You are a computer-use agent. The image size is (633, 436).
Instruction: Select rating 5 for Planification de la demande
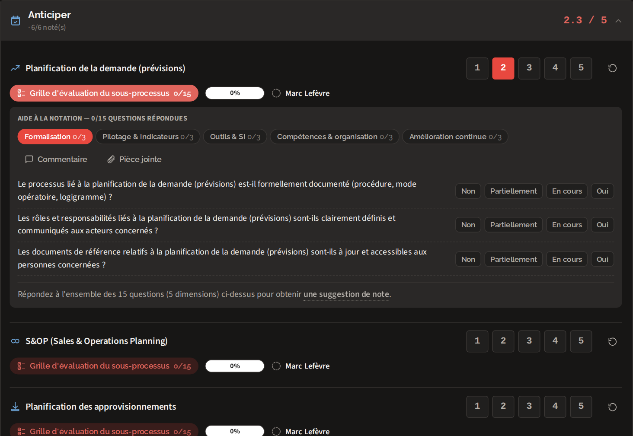pos(581,68)
